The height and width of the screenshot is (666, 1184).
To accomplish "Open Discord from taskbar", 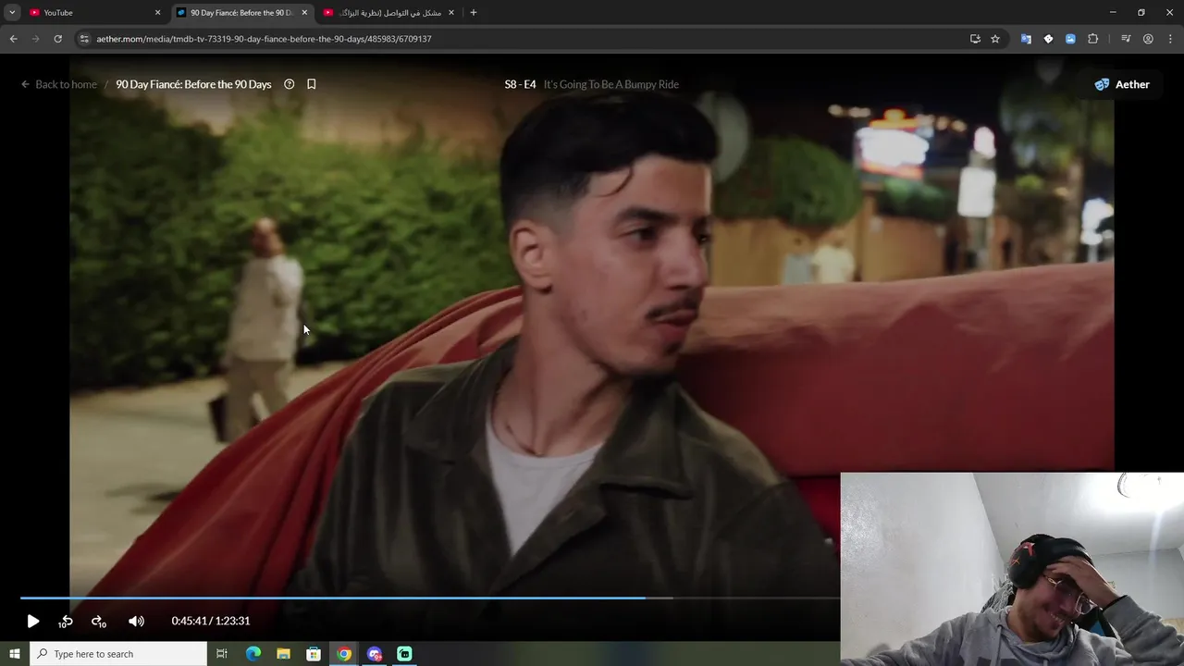I will pyautogui.click(x=375, y=654).
